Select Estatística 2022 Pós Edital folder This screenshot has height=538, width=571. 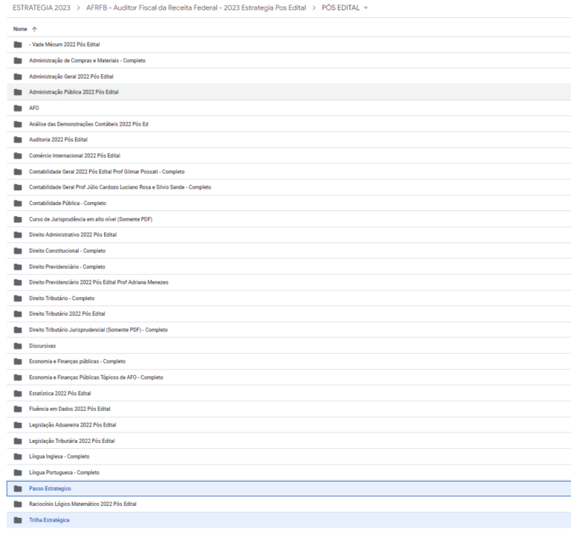click(x=288, y=394)
